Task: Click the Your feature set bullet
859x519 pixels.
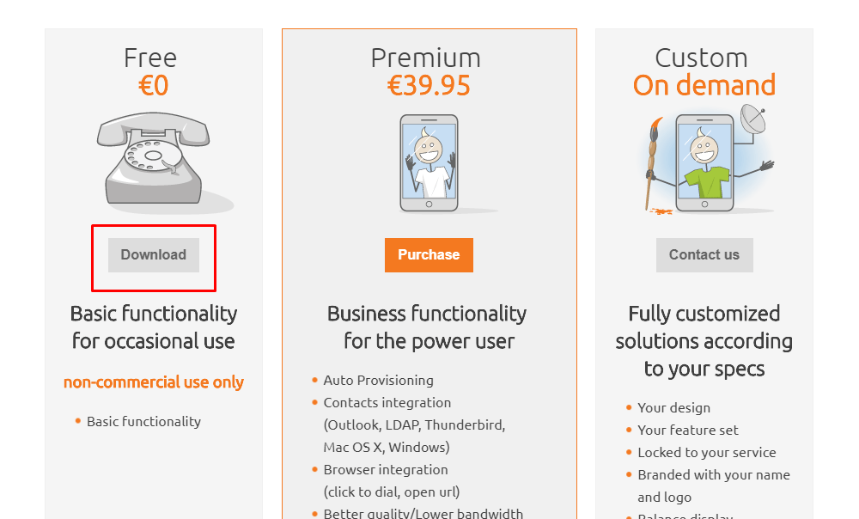Action: (x=687, y=430)
